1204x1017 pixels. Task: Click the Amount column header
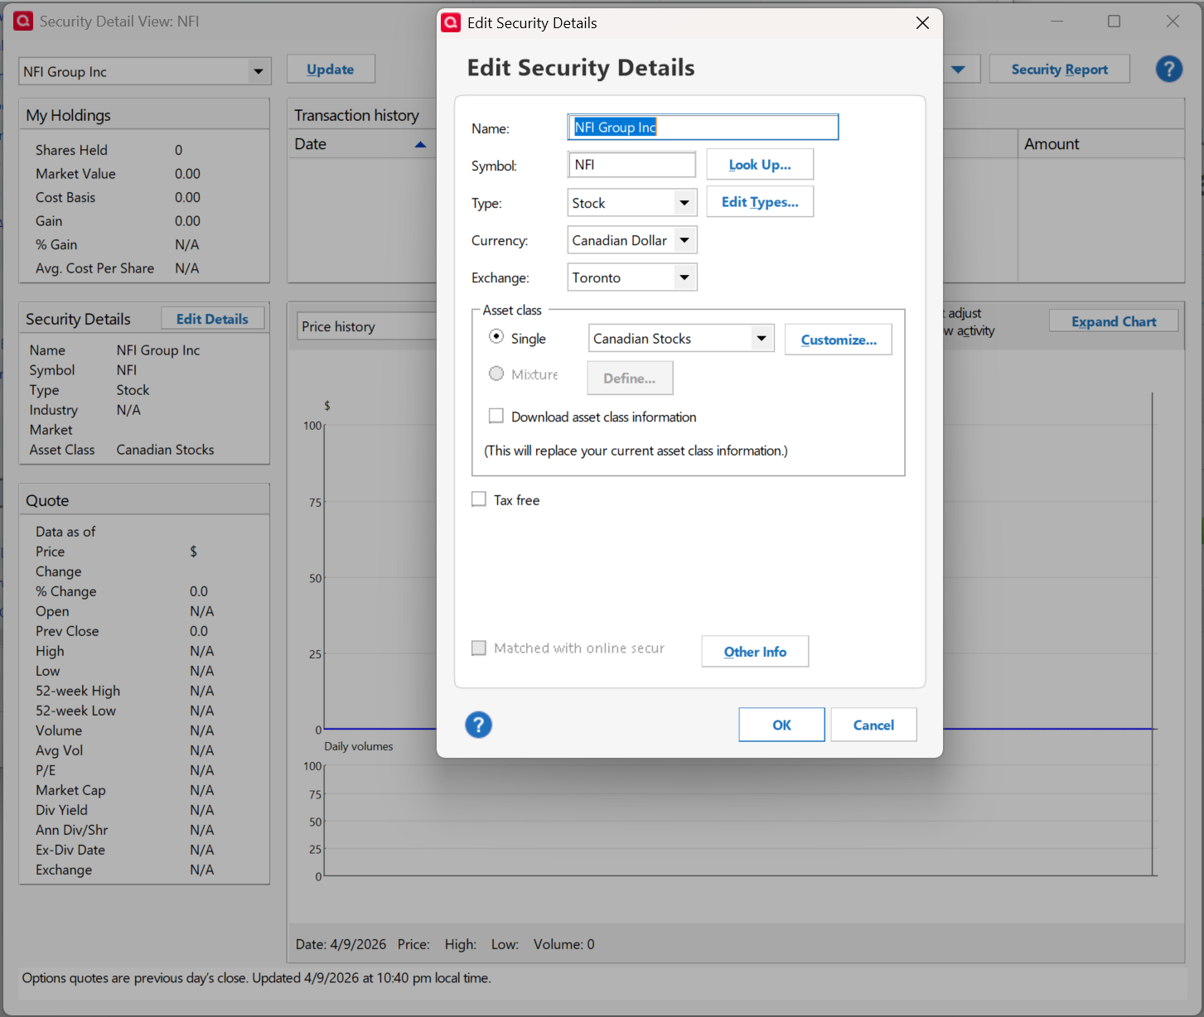pos(1101,144)
